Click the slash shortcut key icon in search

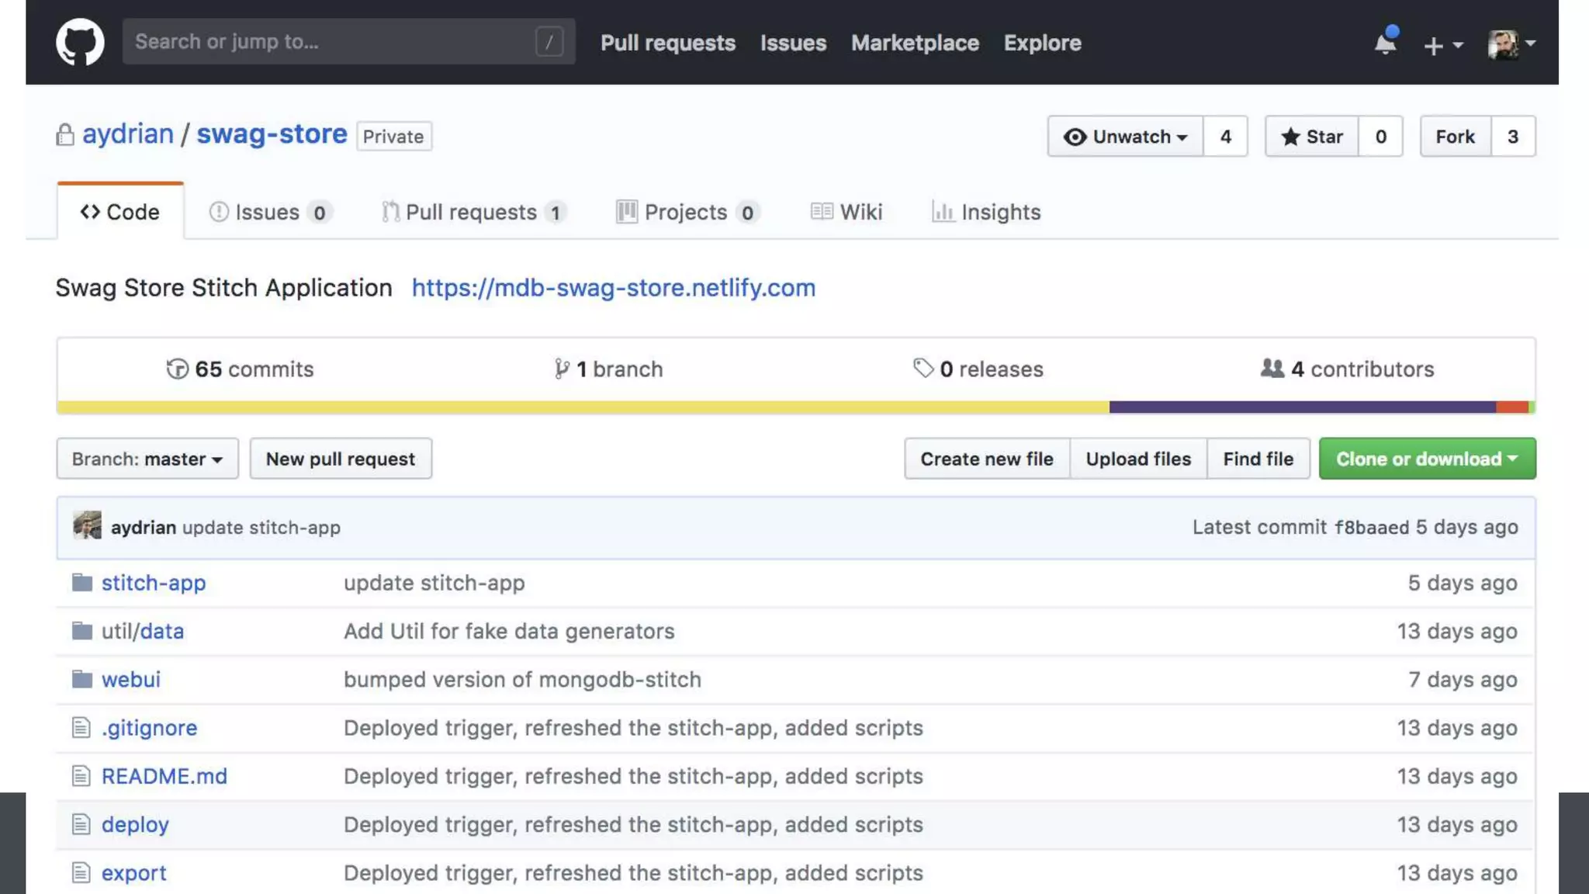pos(549,41)
